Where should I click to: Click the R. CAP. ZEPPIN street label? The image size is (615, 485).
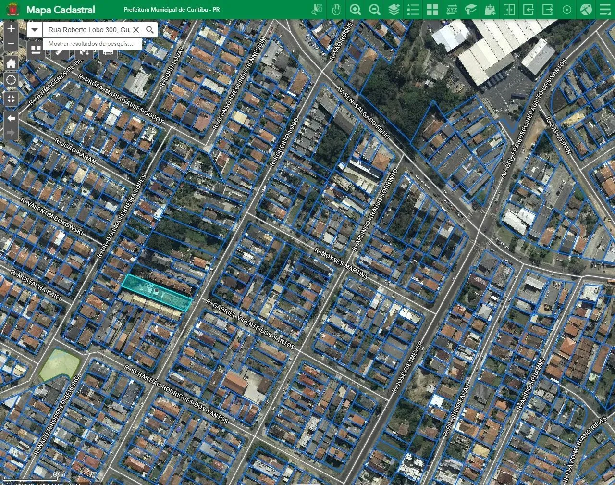558,136
